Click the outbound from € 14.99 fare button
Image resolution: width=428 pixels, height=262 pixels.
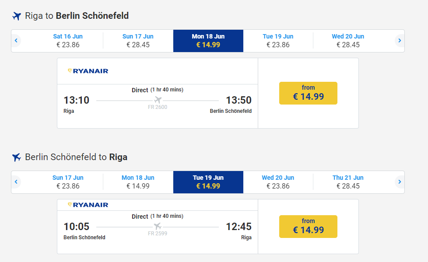(308, 93)
